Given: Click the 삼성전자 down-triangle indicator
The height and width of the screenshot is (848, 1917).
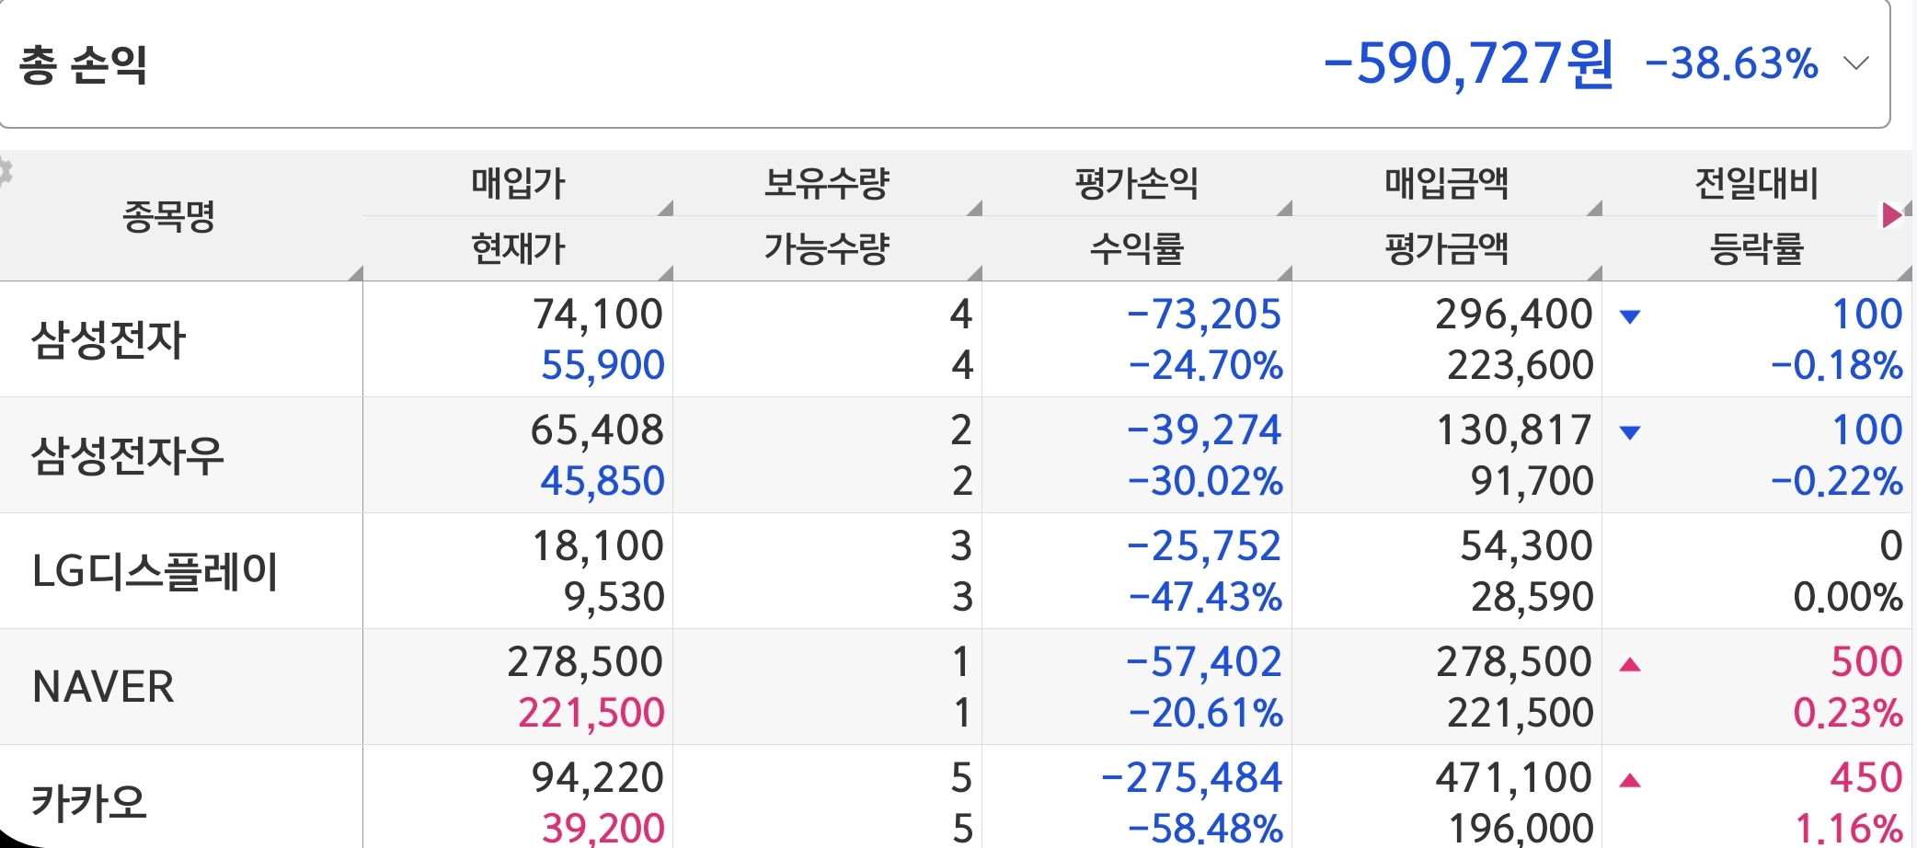Looking at the screenshot, I should [x=1630, y=317].
